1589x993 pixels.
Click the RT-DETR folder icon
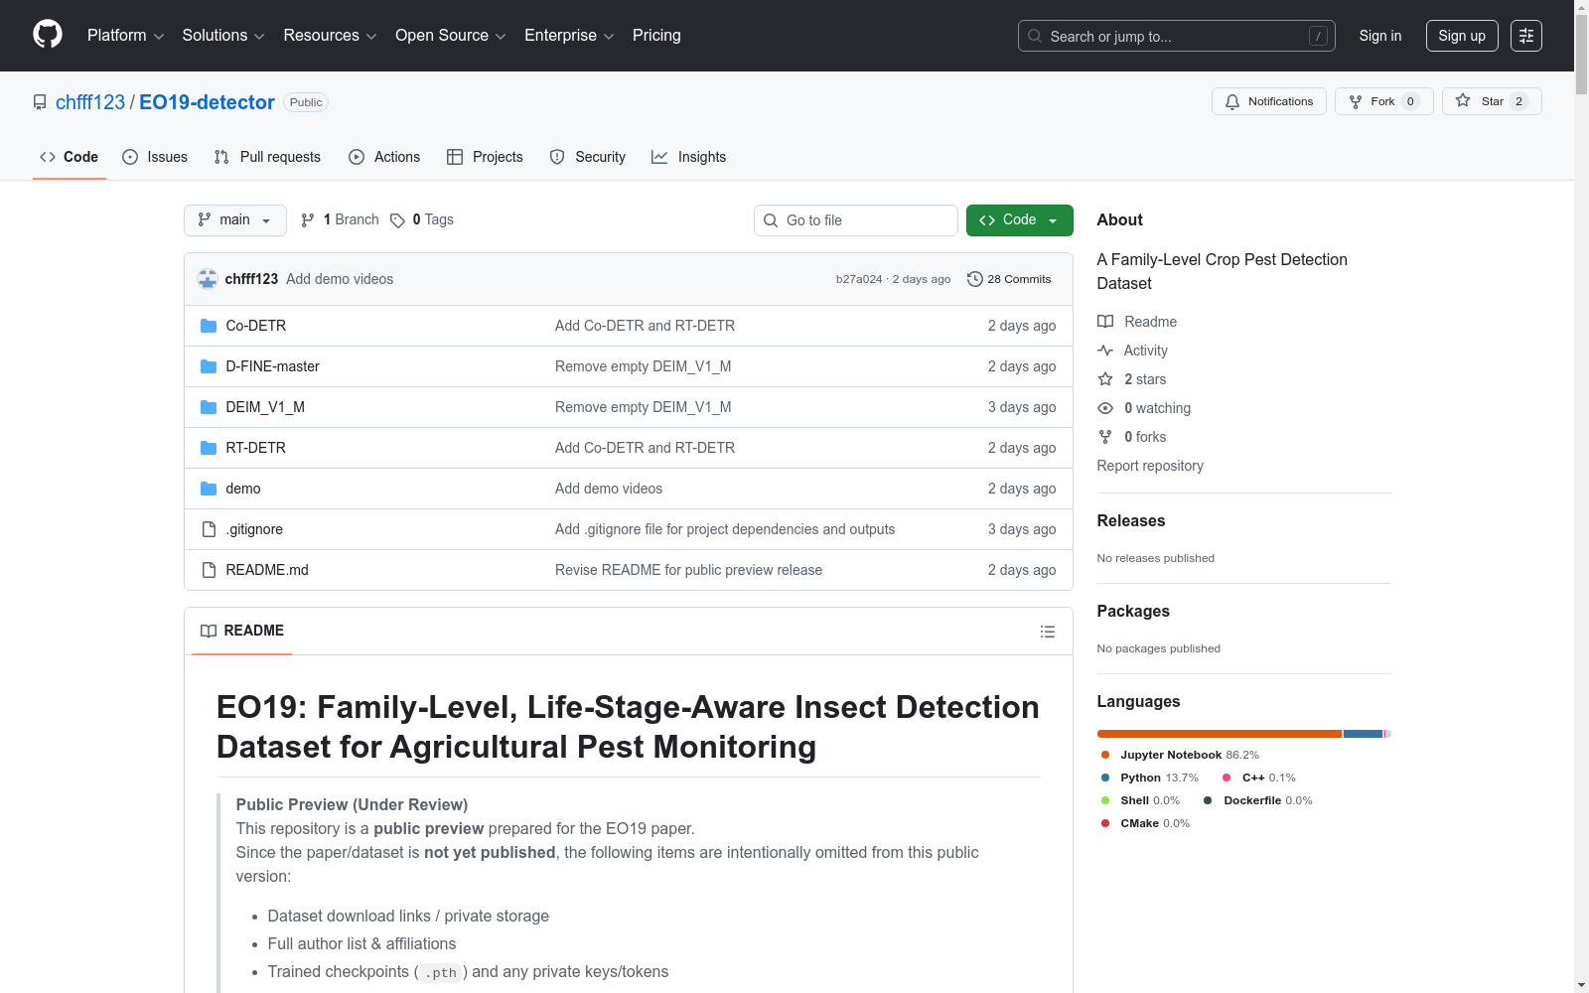[x=209, y=448]
